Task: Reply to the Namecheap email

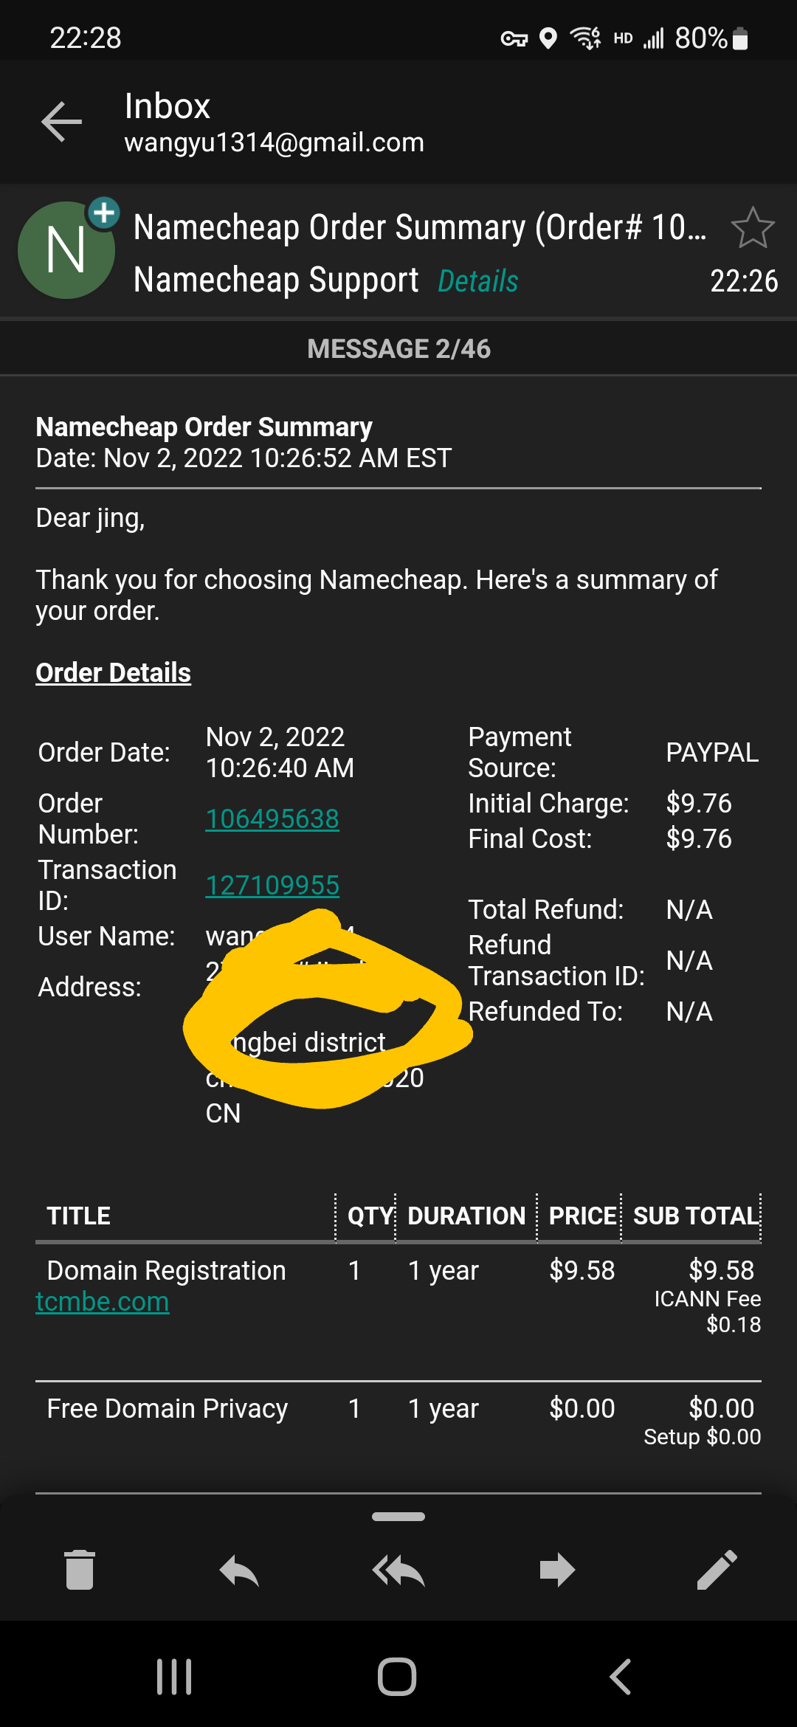Action: point(239,1569)
